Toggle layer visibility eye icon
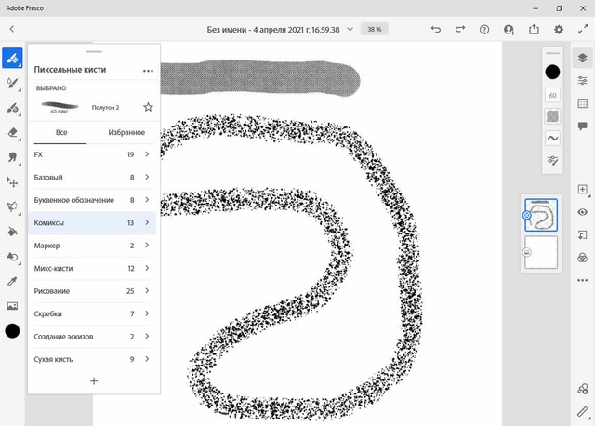Image resolution: width=595 pixels, height=426 pixels. 582,212
